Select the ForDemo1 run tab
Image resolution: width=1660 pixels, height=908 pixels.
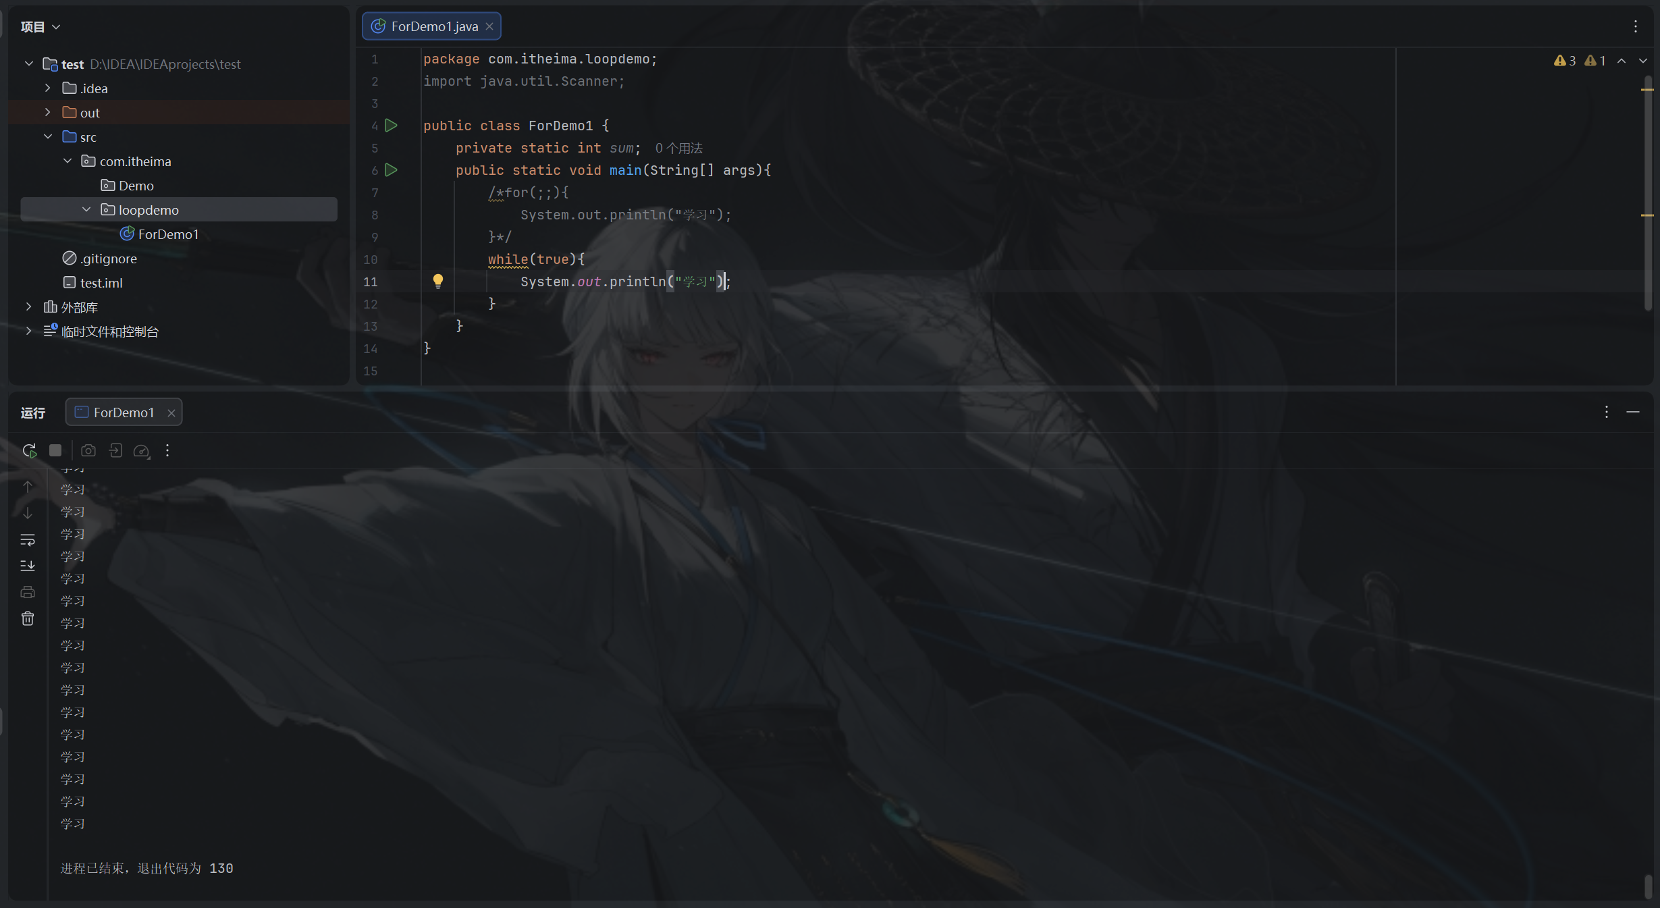[x=124, y=412]
